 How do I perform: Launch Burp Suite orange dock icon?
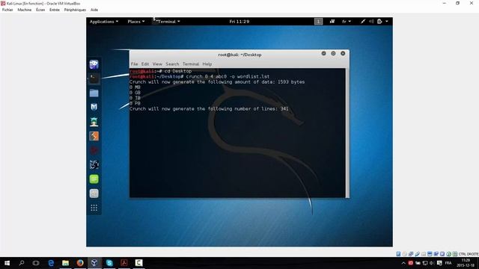94,136
